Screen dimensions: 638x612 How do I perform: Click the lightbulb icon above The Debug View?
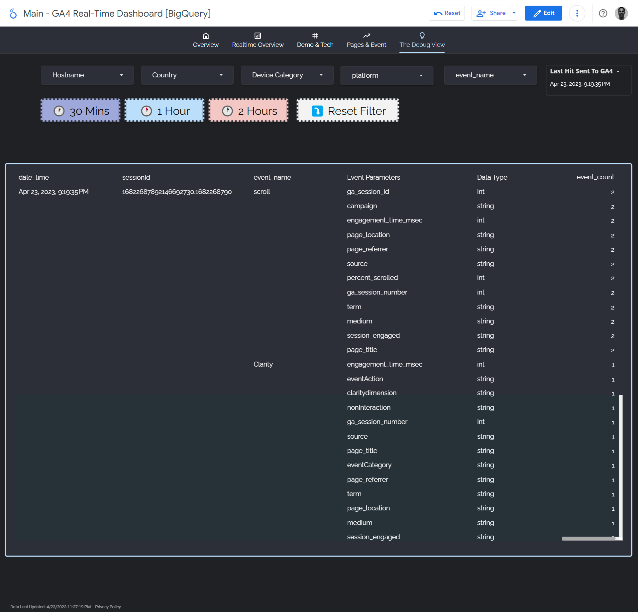[x=422, y=36]
